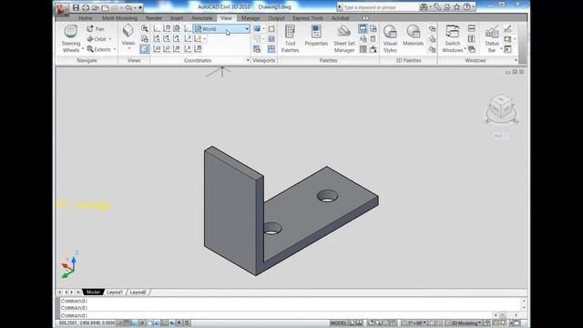
Task: Open the World UCS dropdown
Action: coord(221,28)
